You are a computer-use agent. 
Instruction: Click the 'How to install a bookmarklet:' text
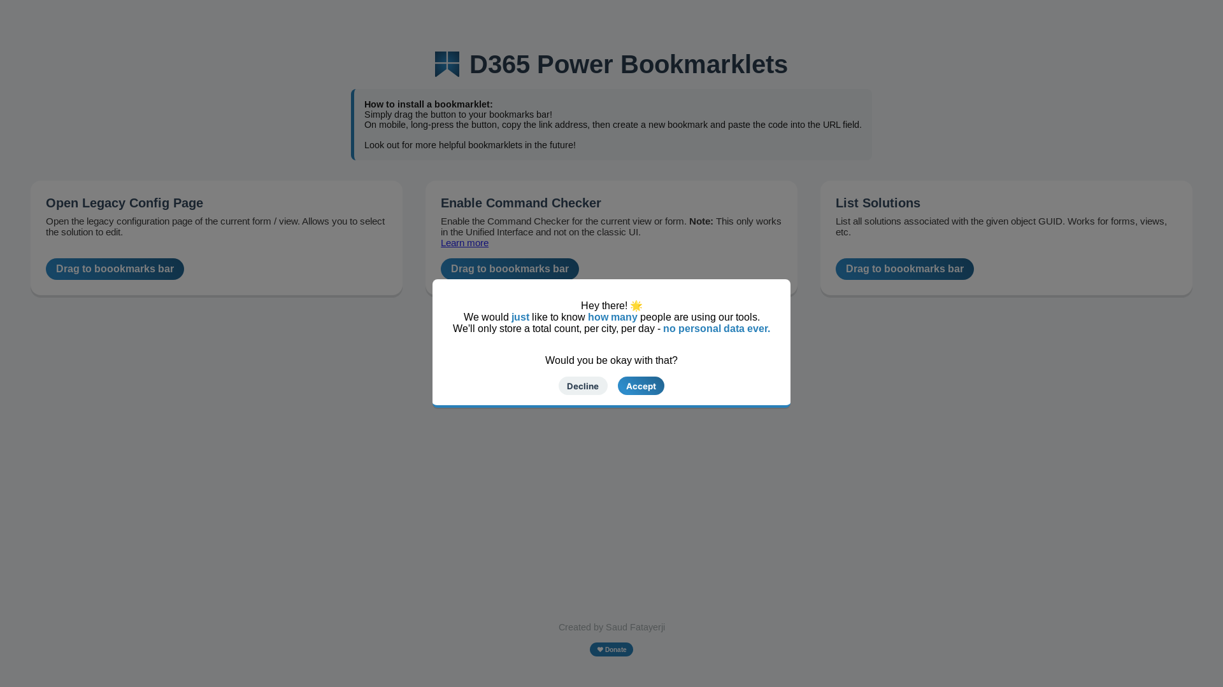click(429, 104)
